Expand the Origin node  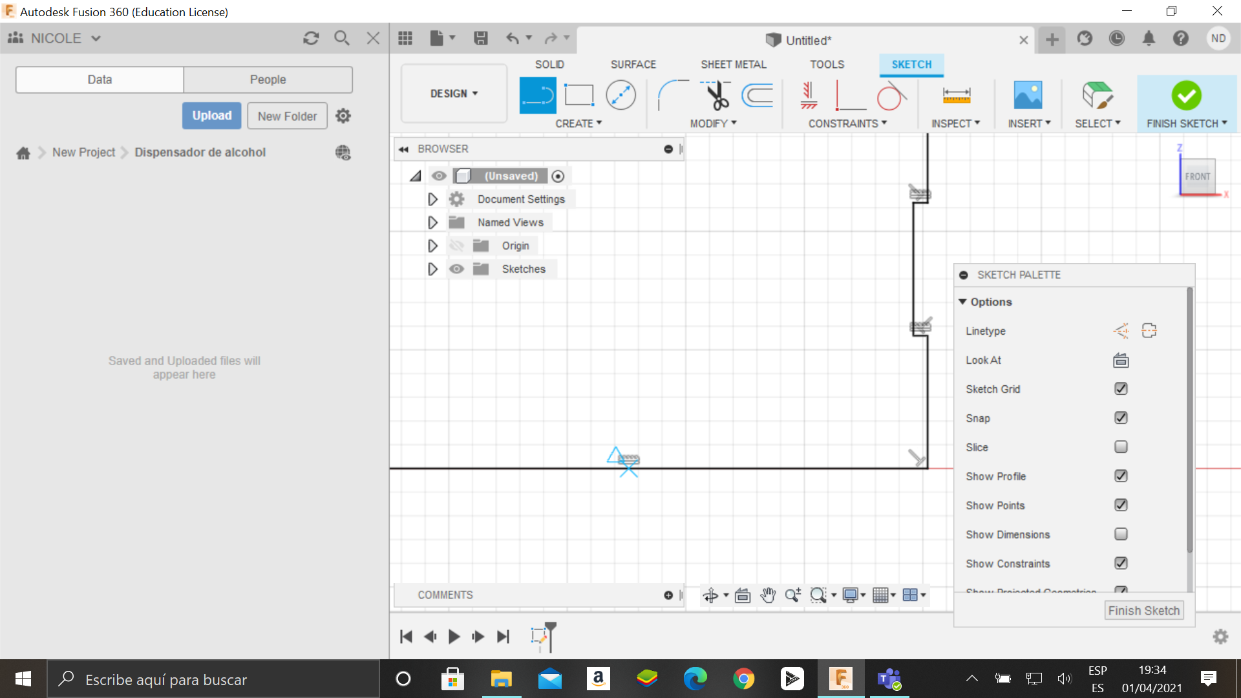pyautogui.click(x=432, y=246)
